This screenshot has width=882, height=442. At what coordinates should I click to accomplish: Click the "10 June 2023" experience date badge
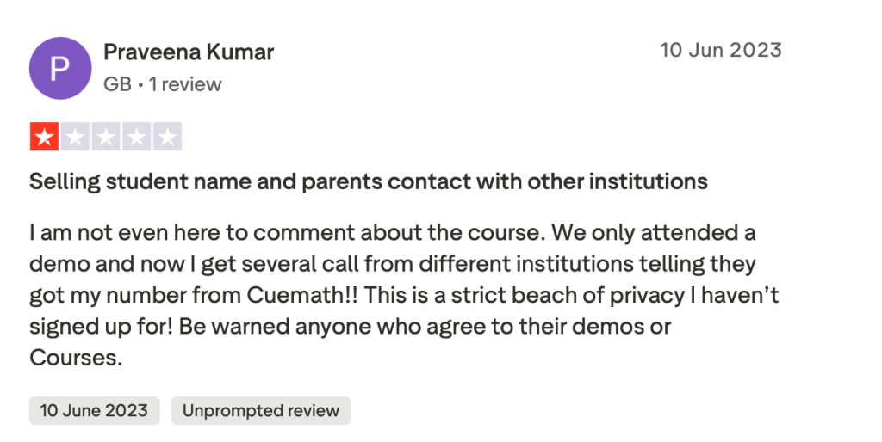tap(94, 410)
